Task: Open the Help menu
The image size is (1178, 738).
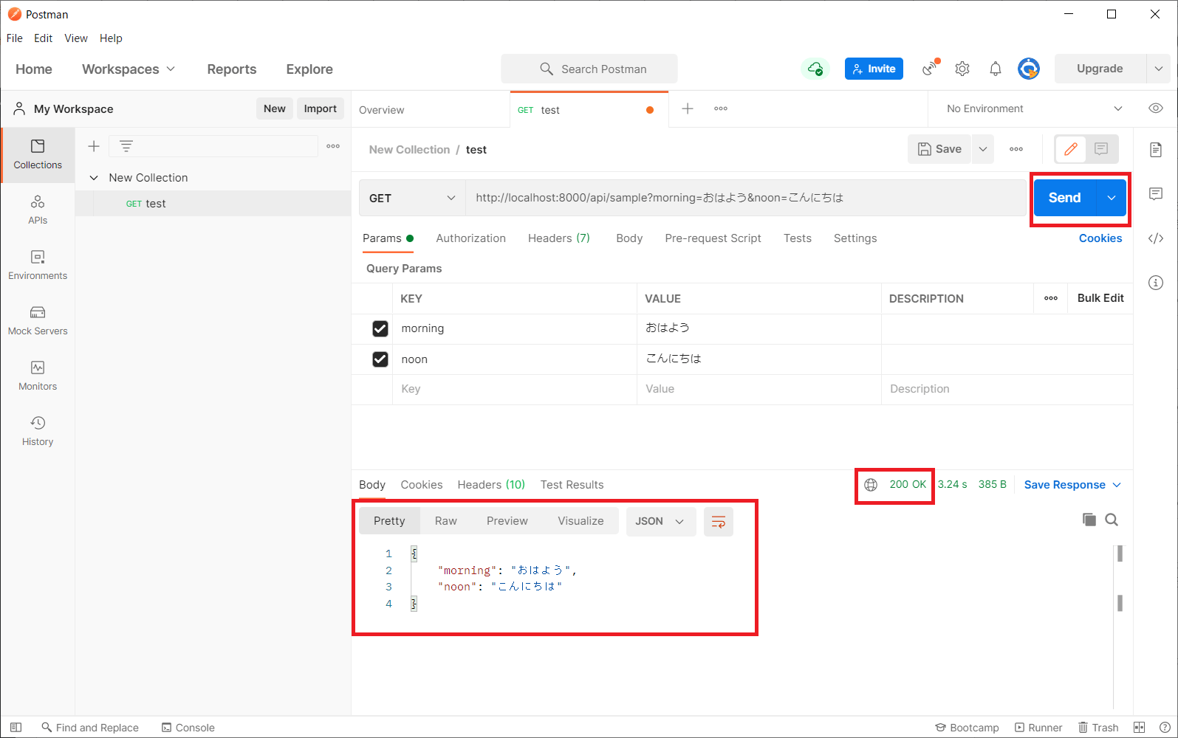Action: click(x=111, y=38)
